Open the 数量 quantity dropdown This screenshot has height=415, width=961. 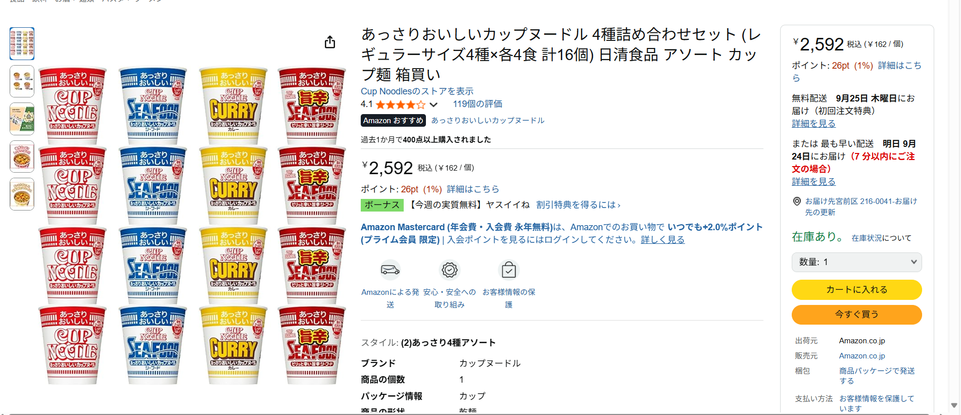click(x=856, y=262)
